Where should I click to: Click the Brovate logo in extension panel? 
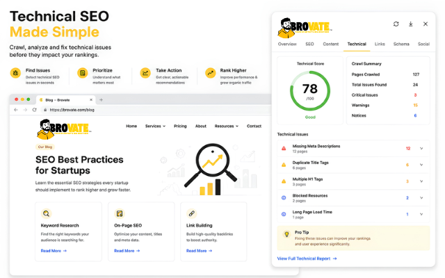click(305, 28)
